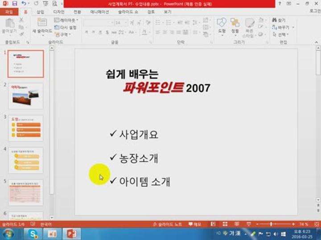321x240 pixels.
Task: Collapse the ribbon with arrow
Action: (316, 42)
